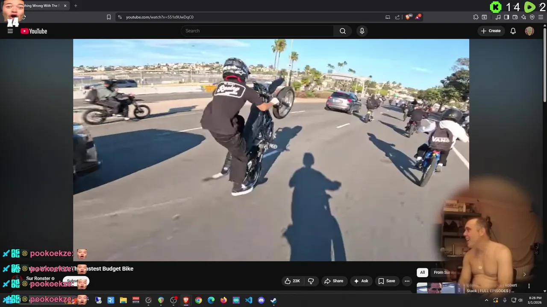Click the YouTube search magnifier button

coord(343,31)
